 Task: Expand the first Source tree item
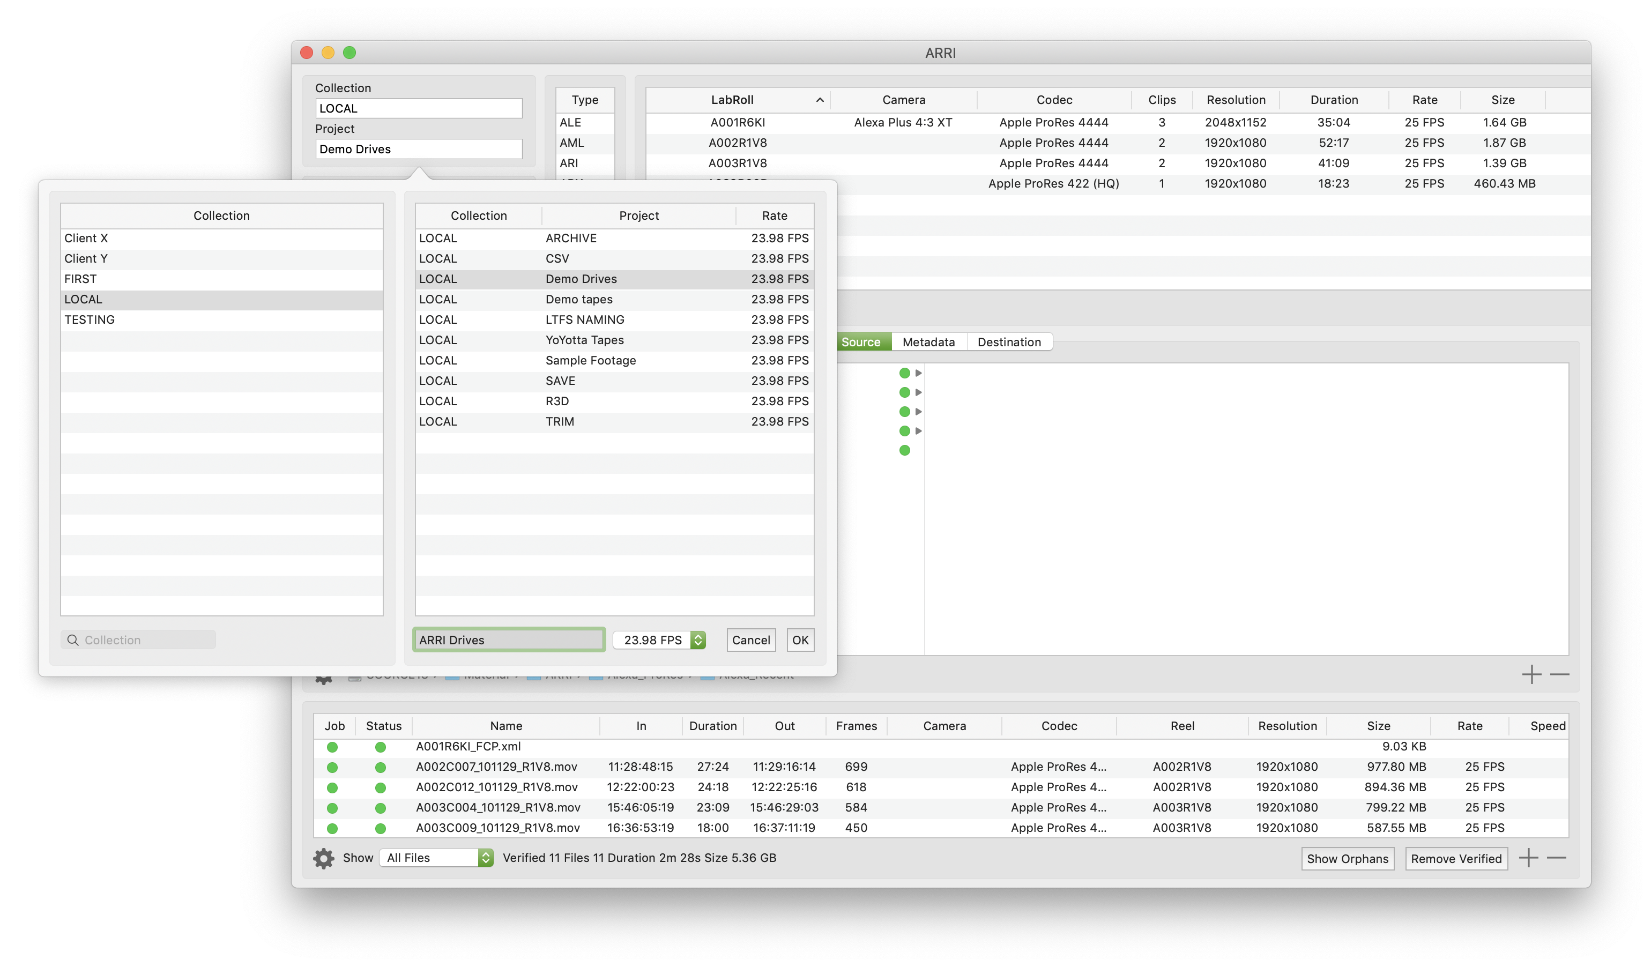coord(919,373)
